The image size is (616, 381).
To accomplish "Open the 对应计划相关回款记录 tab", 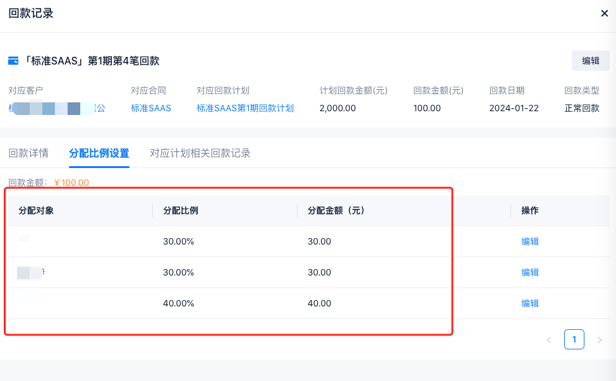I will (x=200, y=153).
